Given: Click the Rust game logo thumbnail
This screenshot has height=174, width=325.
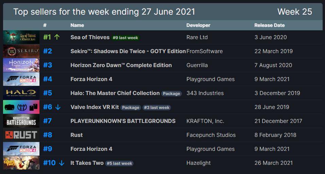Looking at the screenshot, I should [x=21, y=135].
